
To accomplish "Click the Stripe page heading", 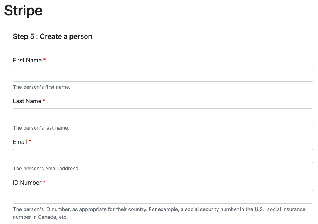I will pyautogui.click(x=23, y=11).
